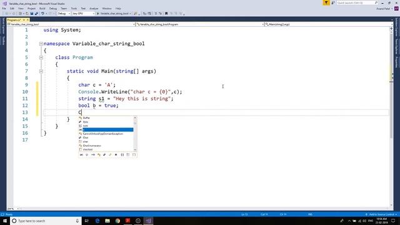This screenshot has height=225, width=400.
Task: Click Add to Source Control in status bar
Action: coord(381,214)
